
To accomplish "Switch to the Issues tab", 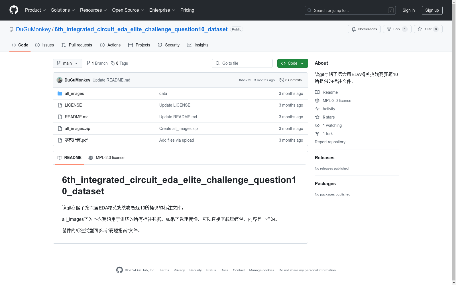I will pyautogui.click(x=44, y=45).
